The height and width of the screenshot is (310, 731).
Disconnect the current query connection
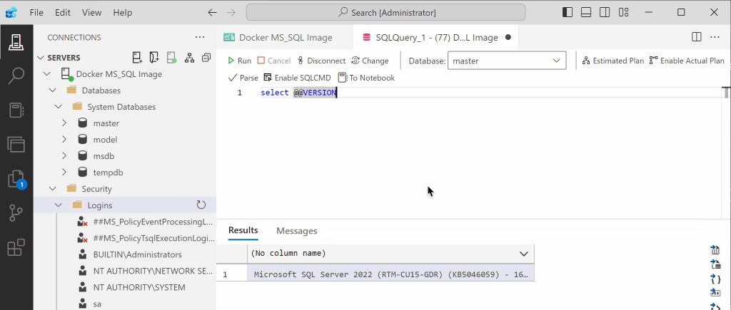pos(321,61)
